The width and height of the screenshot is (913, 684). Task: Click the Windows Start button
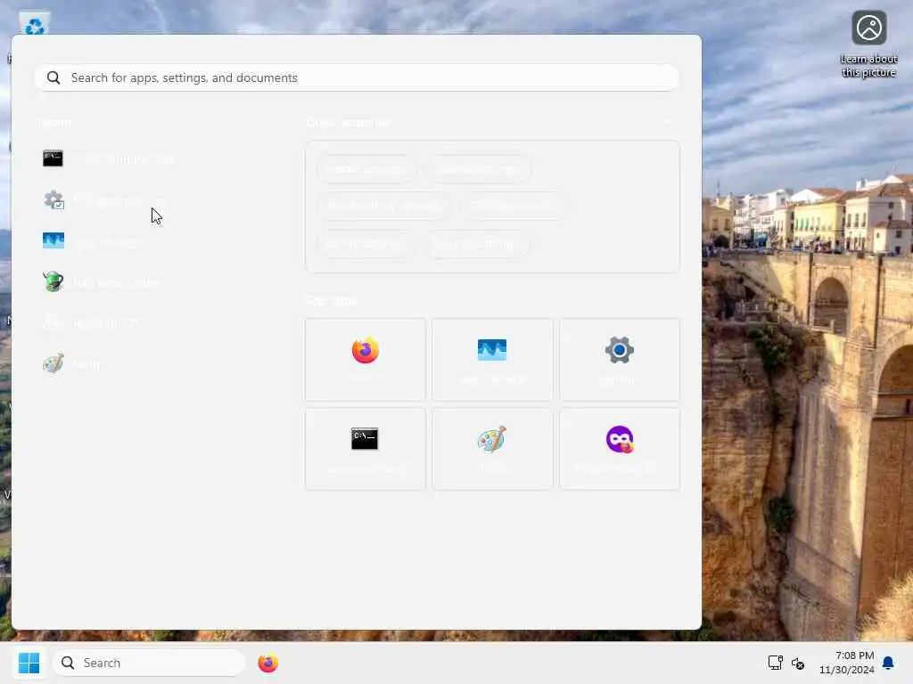[29, 663]
